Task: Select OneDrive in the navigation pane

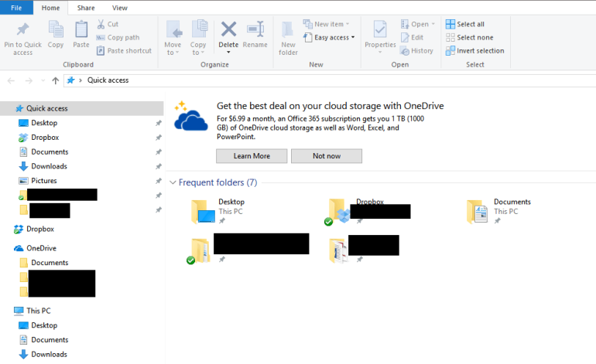Action: (x=41, y=248)
